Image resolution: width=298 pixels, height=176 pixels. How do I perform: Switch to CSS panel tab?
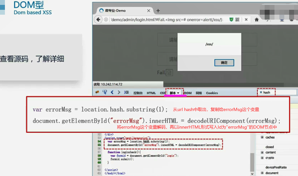[x=163, y=93]
